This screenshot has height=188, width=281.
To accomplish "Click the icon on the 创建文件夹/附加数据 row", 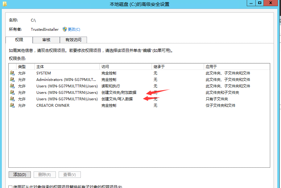I will [12, 92].
